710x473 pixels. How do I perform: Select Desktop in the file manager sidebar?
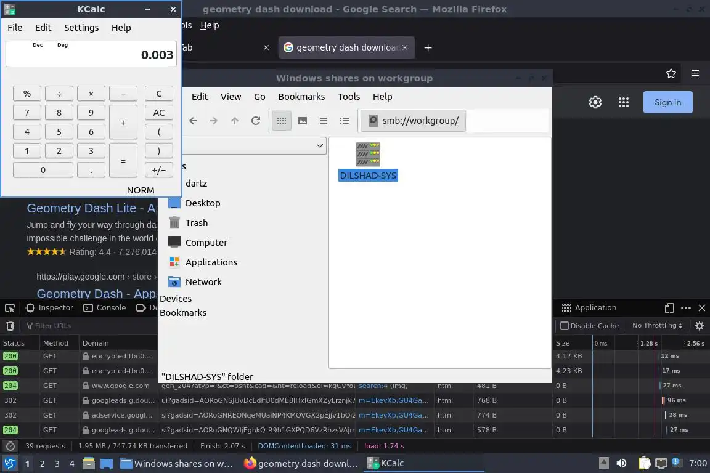coord(202,203)
